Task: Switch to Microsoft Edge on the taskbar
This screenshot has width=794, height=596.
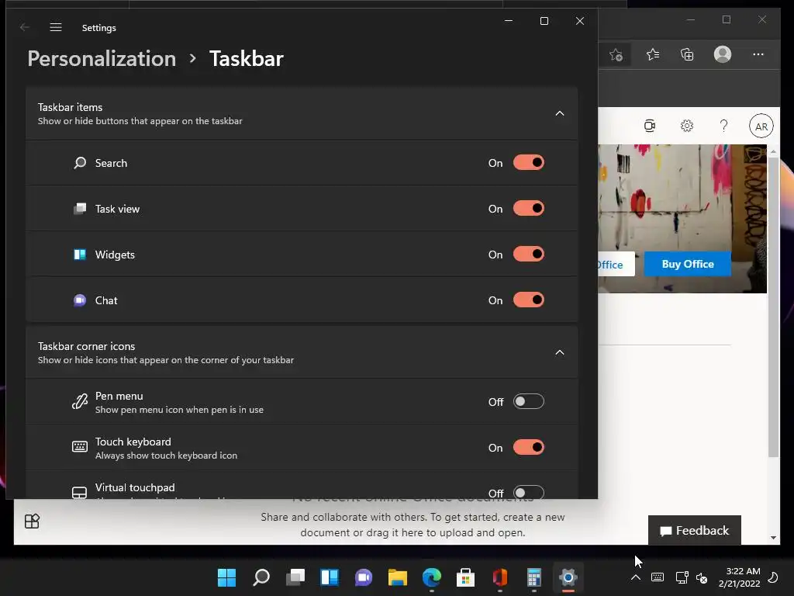Action: coord(432,577)
